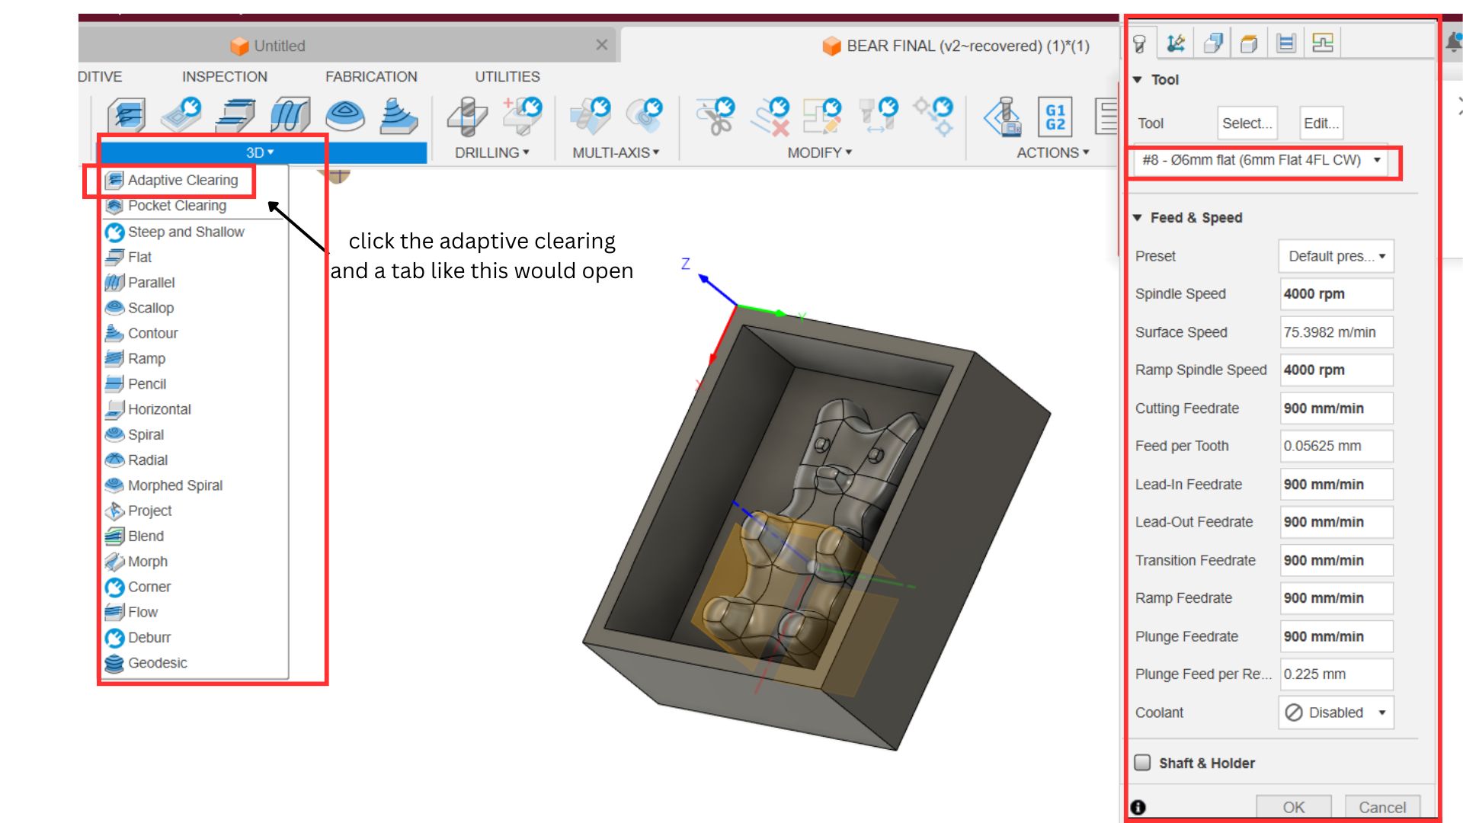Click the Edit... tool button
This screenshot has width=1463, height=823.
pyautogui.click(x=1321, y=123)
